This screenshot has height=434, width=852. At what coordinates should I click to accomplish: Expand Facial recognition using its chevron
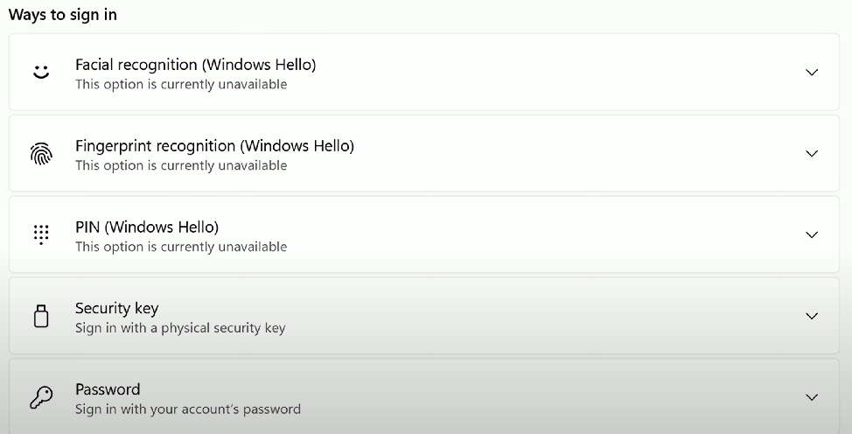[x=811, y=73]
